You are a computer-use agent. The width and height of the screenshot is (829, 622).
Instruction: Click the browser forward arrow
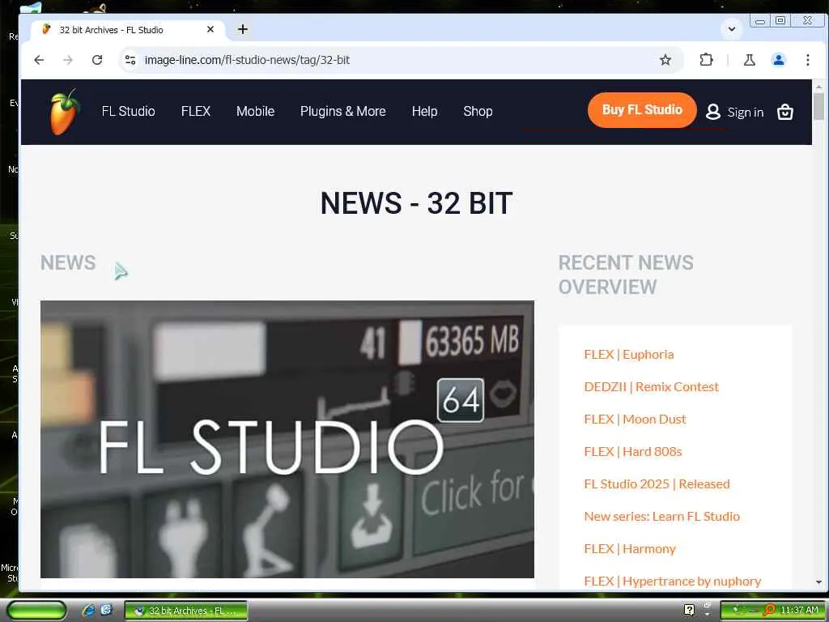pyautogui.click(x=68, y=60)
